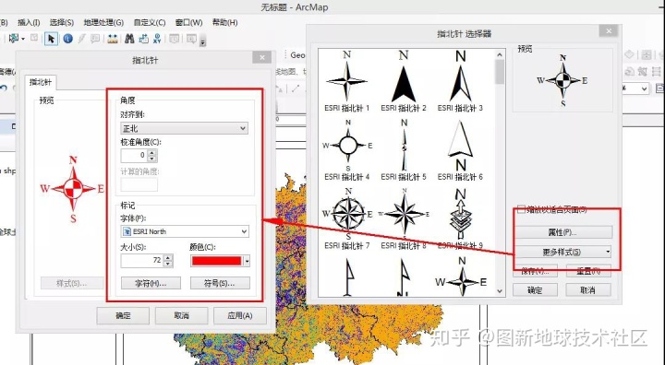Screen dimensions: 665x365
Task: Choose ESRI 指北针 1 north arrow
Action: [347, 81]
